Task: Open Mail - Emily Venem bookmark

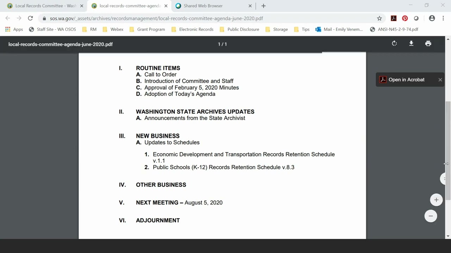Action: (339, 30)
